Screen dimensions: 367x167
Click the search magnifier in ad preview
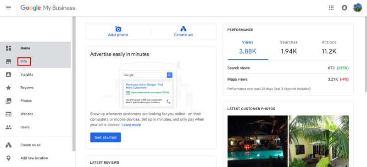pos(169,75)
